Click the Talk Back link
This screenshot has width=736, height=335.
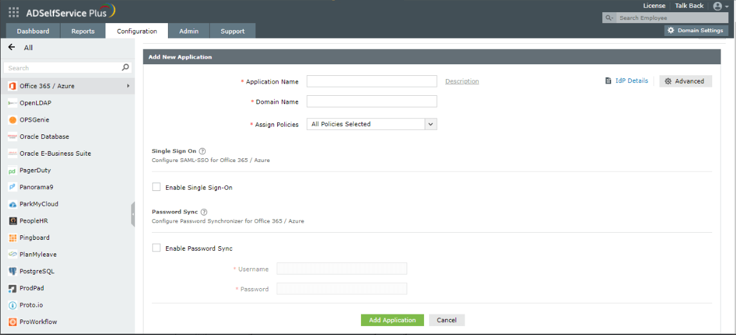point(689,6)
